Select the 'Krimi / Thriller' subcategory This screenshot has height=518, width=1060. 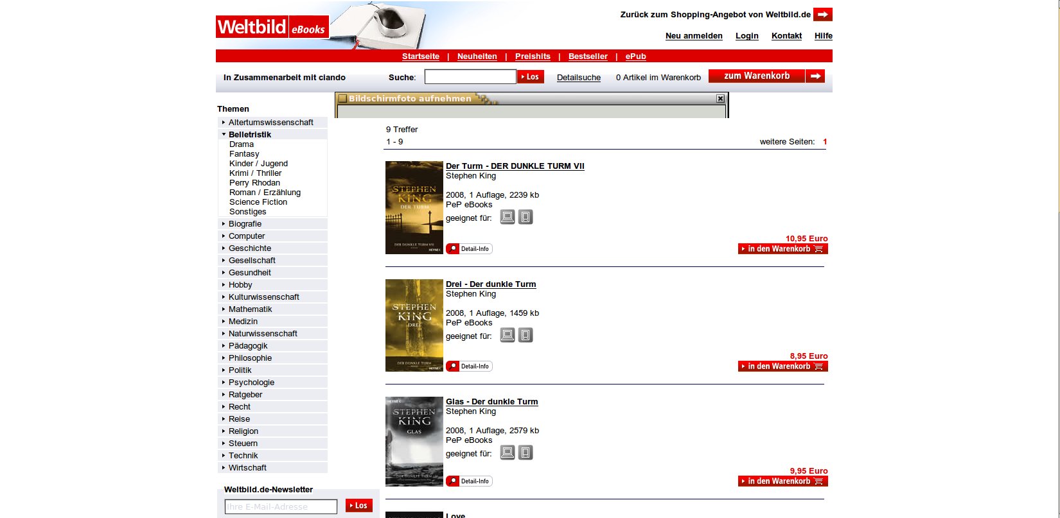click(x=255, y=173)
